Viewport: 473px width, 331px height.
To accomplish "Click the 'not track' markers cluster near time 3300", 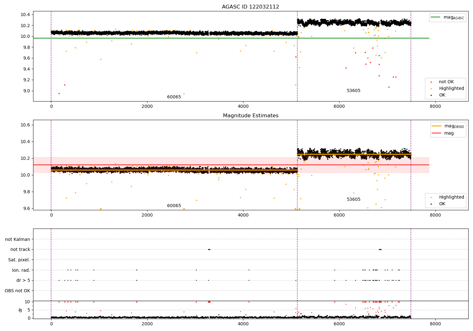I will pyautogui.click(x=209, y=250).
